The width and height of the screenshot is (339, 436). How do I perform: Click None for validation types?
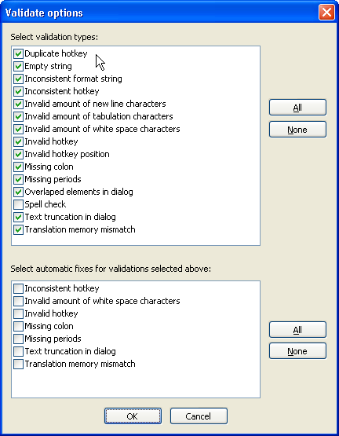pyautogui.click(x=297, y=130)
